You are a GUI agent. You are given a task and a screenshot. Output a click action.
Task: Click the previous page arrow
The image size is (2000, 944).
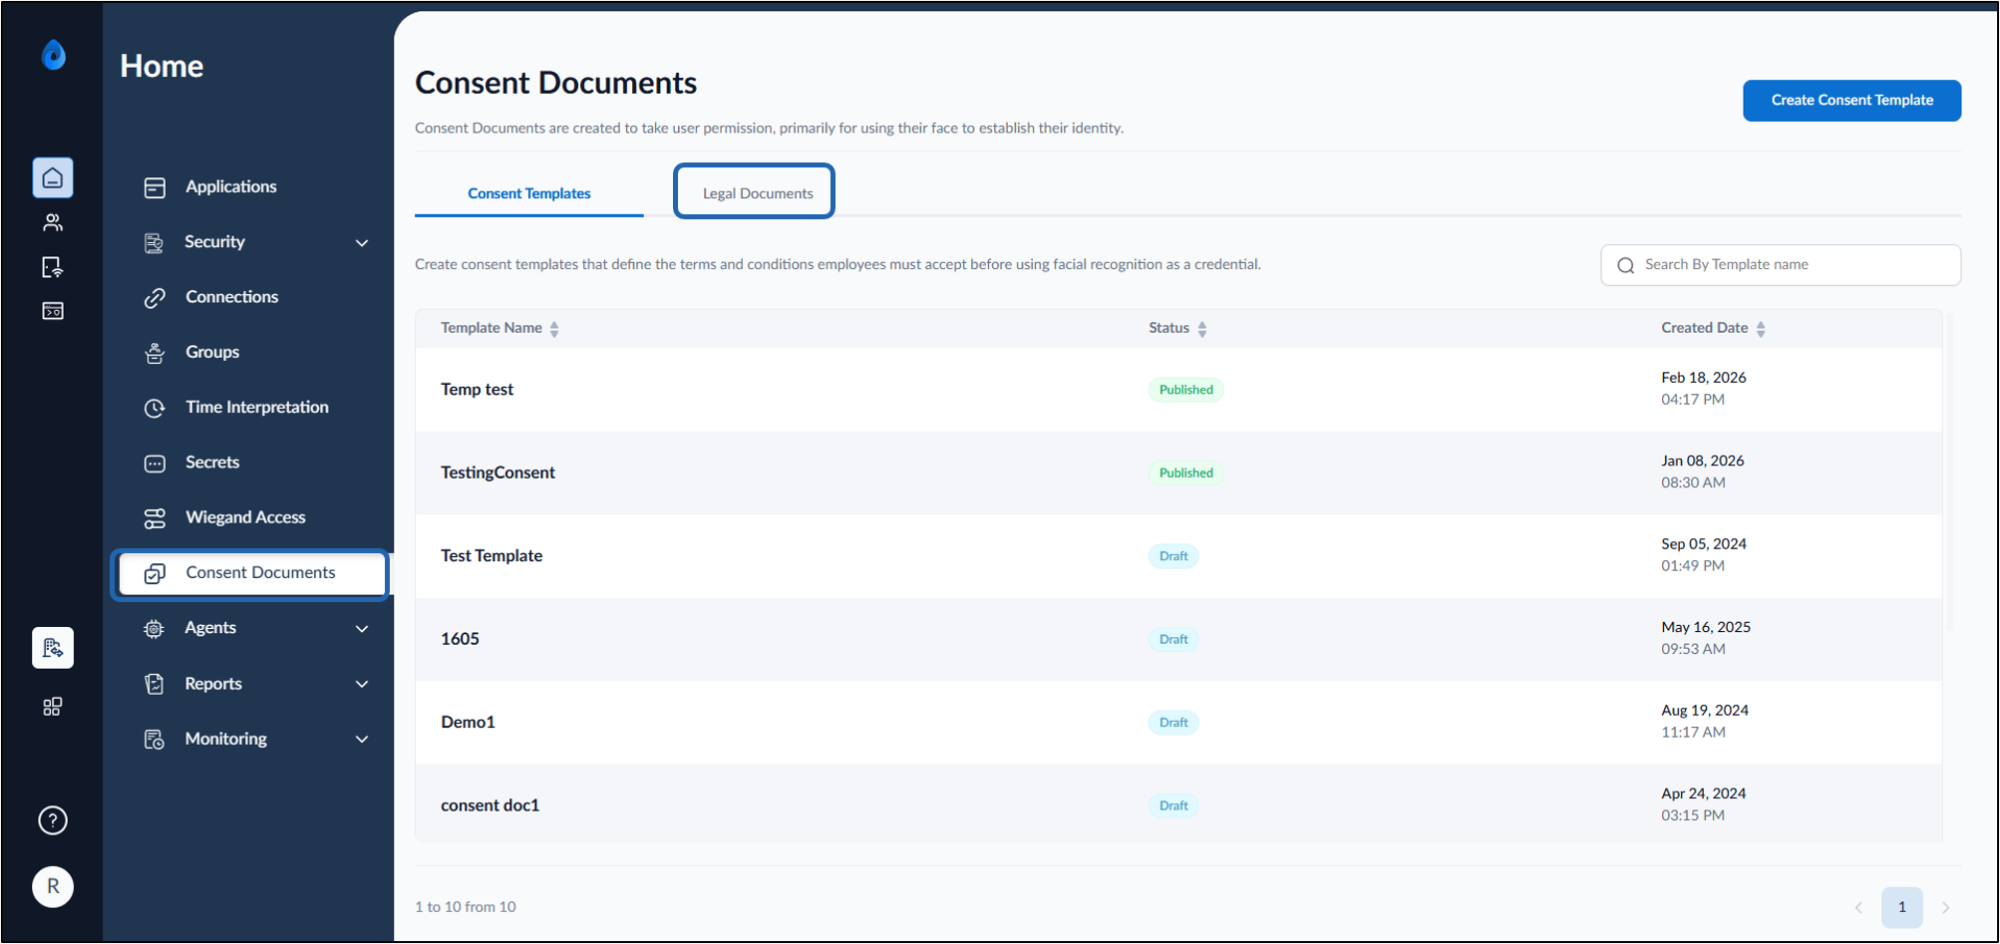click(x=1858, y=907)
